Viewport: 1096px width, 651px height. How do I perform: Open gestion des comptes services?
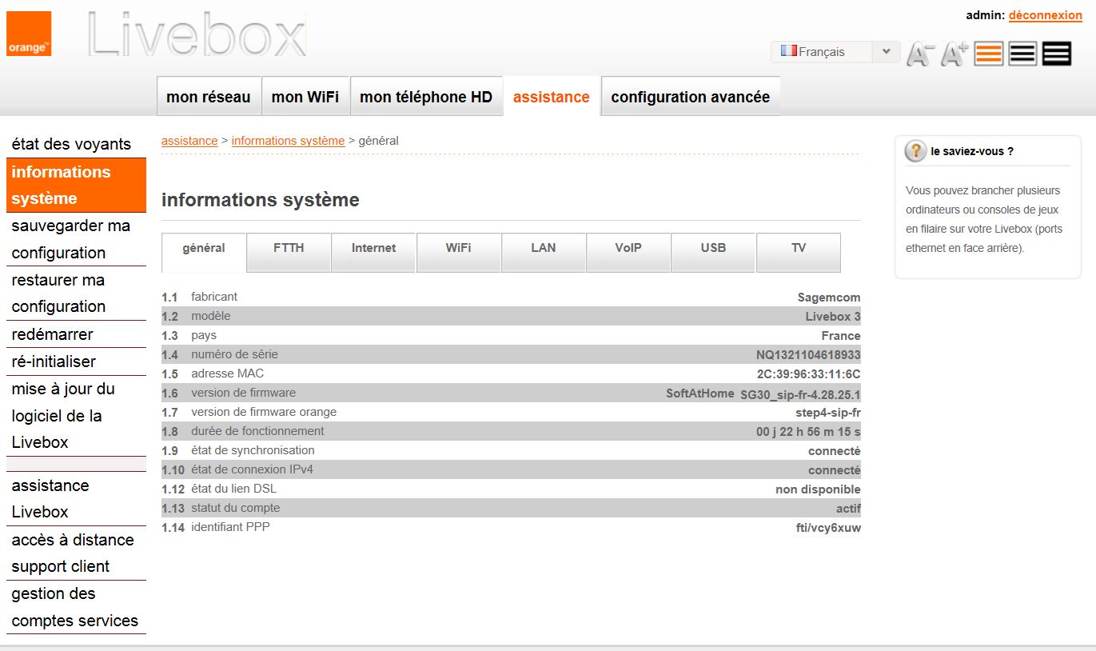click(76, 607)
